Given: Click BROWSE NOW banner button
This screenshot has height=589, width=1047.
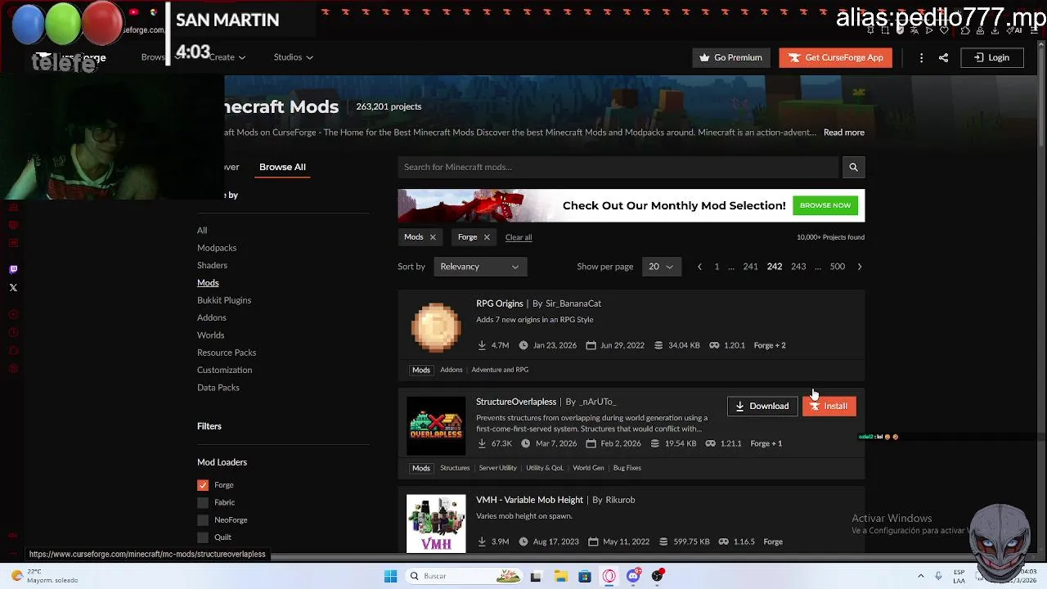Looking at the screenshot, I should [825, 205].
